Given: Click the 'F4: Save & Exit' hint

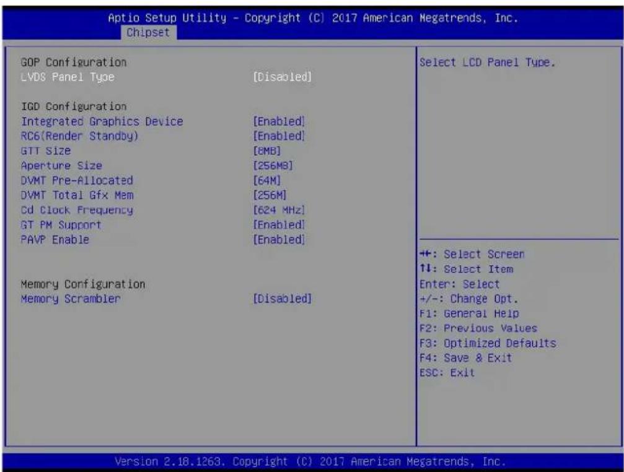Looking at the screenshot, I should click(465, 358).
